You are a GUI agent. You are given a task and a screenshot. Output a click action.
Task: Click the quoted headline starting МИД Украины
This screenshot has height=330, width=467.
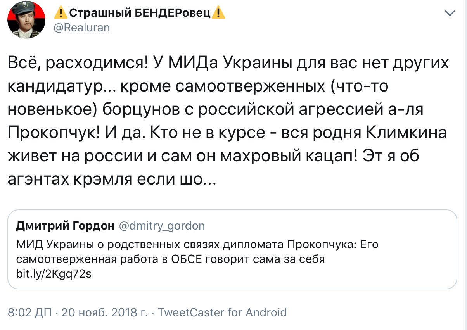[197, 245]
